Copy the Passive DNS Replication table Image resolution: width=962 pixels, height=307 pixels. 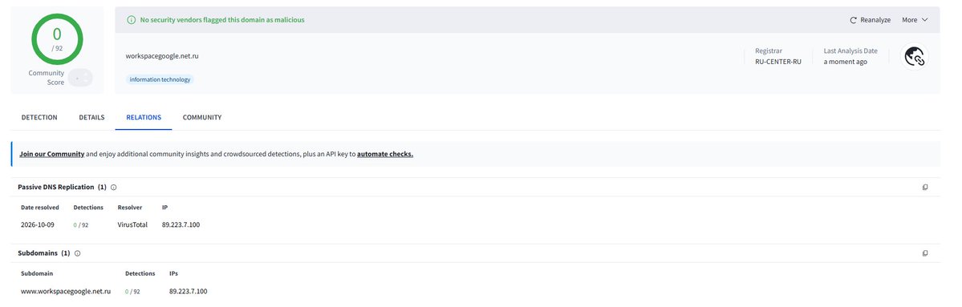coord(925,188)
